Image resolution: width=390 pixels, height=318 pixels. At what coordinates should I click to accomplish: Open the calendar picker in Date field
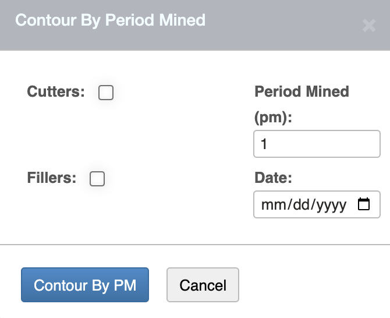pos(364,204)
